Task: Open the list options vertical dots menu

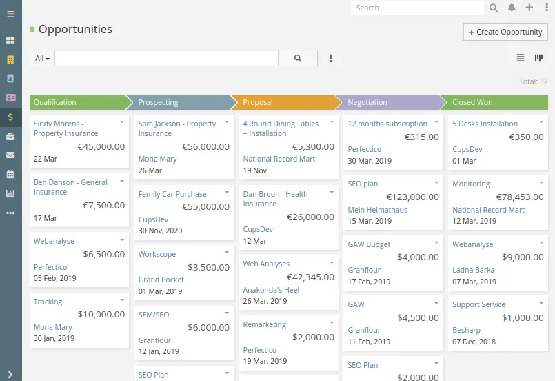Action: (331, 58)
